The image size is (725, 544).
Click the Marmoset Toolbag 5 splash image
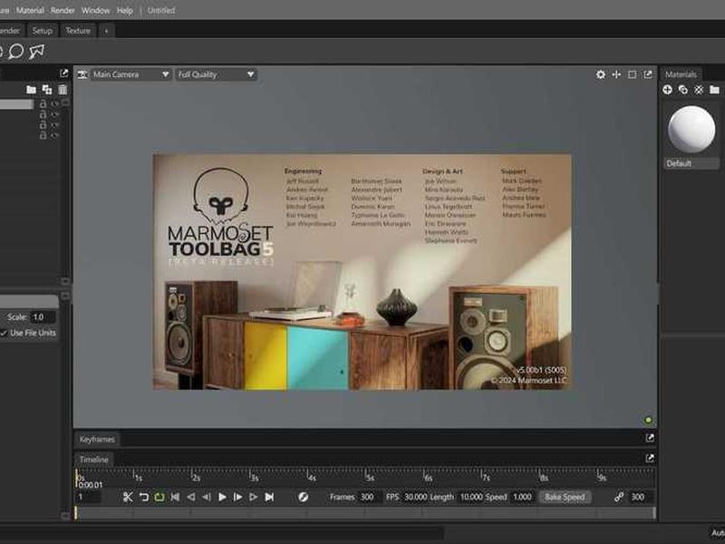pyautogui.click(x=362, y=272)
